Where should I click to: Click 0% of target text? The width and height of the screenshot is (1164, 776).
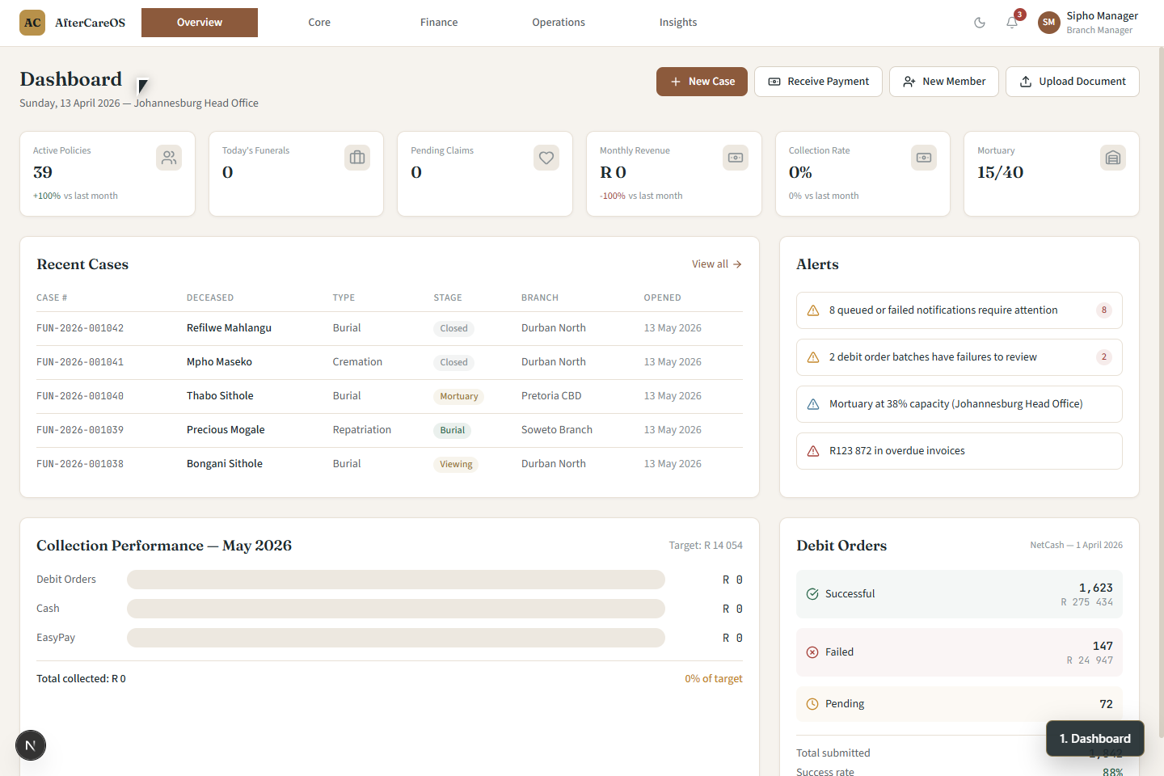(714, 679)
